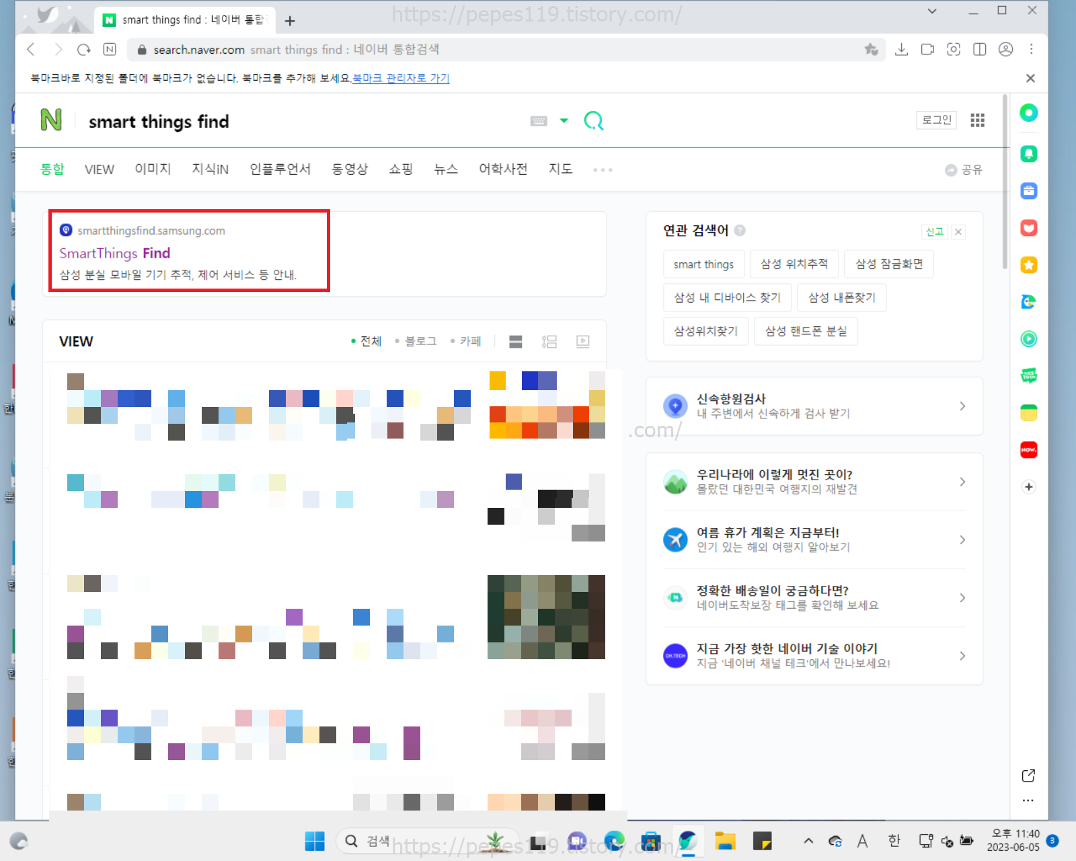1076x861 pixels.
Task: Expand the 여름 휴가 계획은 지금부터! arrow
Action: (962, 539)
